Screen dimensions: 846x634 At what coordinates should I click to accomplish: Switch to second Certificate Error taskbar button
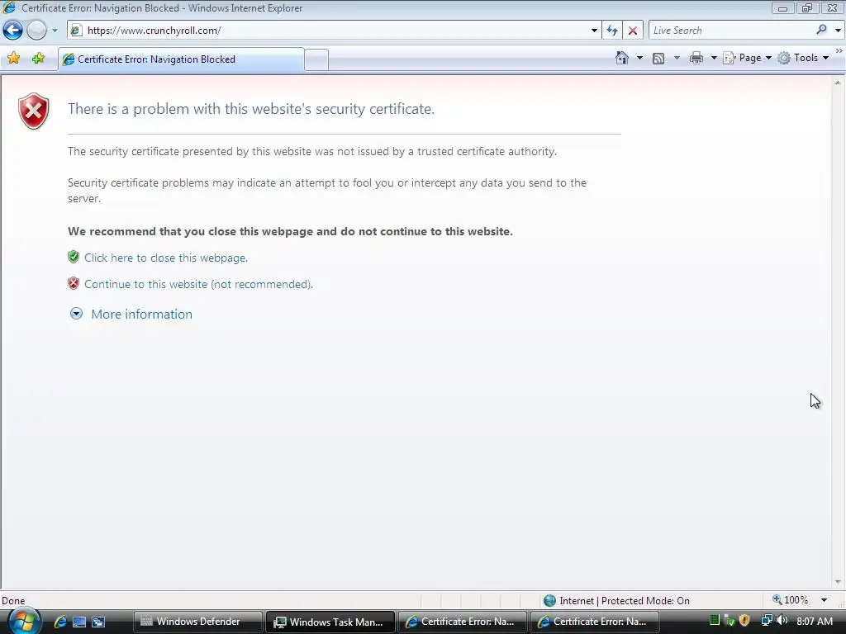coord(595,622)
